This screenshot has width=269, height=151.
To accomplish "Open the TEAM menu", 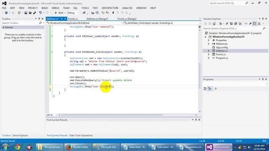I will (66, 8).
